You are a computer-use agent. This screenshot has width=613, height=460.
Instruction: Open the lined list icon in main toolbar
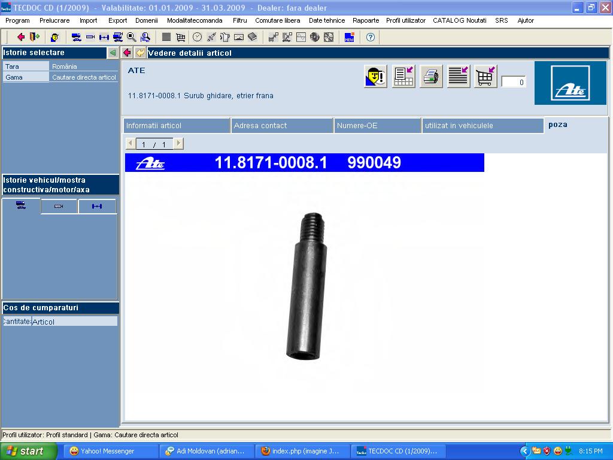(166, 37)
